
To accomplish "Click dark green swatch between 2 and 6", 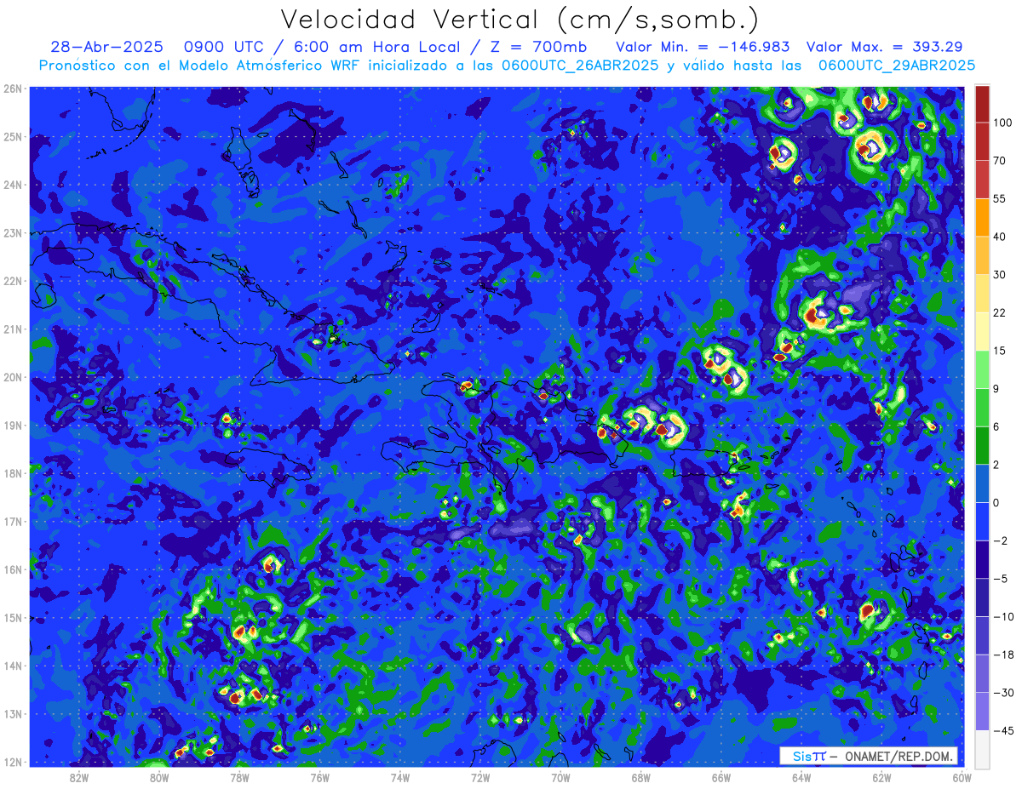I will click(982, 445).
